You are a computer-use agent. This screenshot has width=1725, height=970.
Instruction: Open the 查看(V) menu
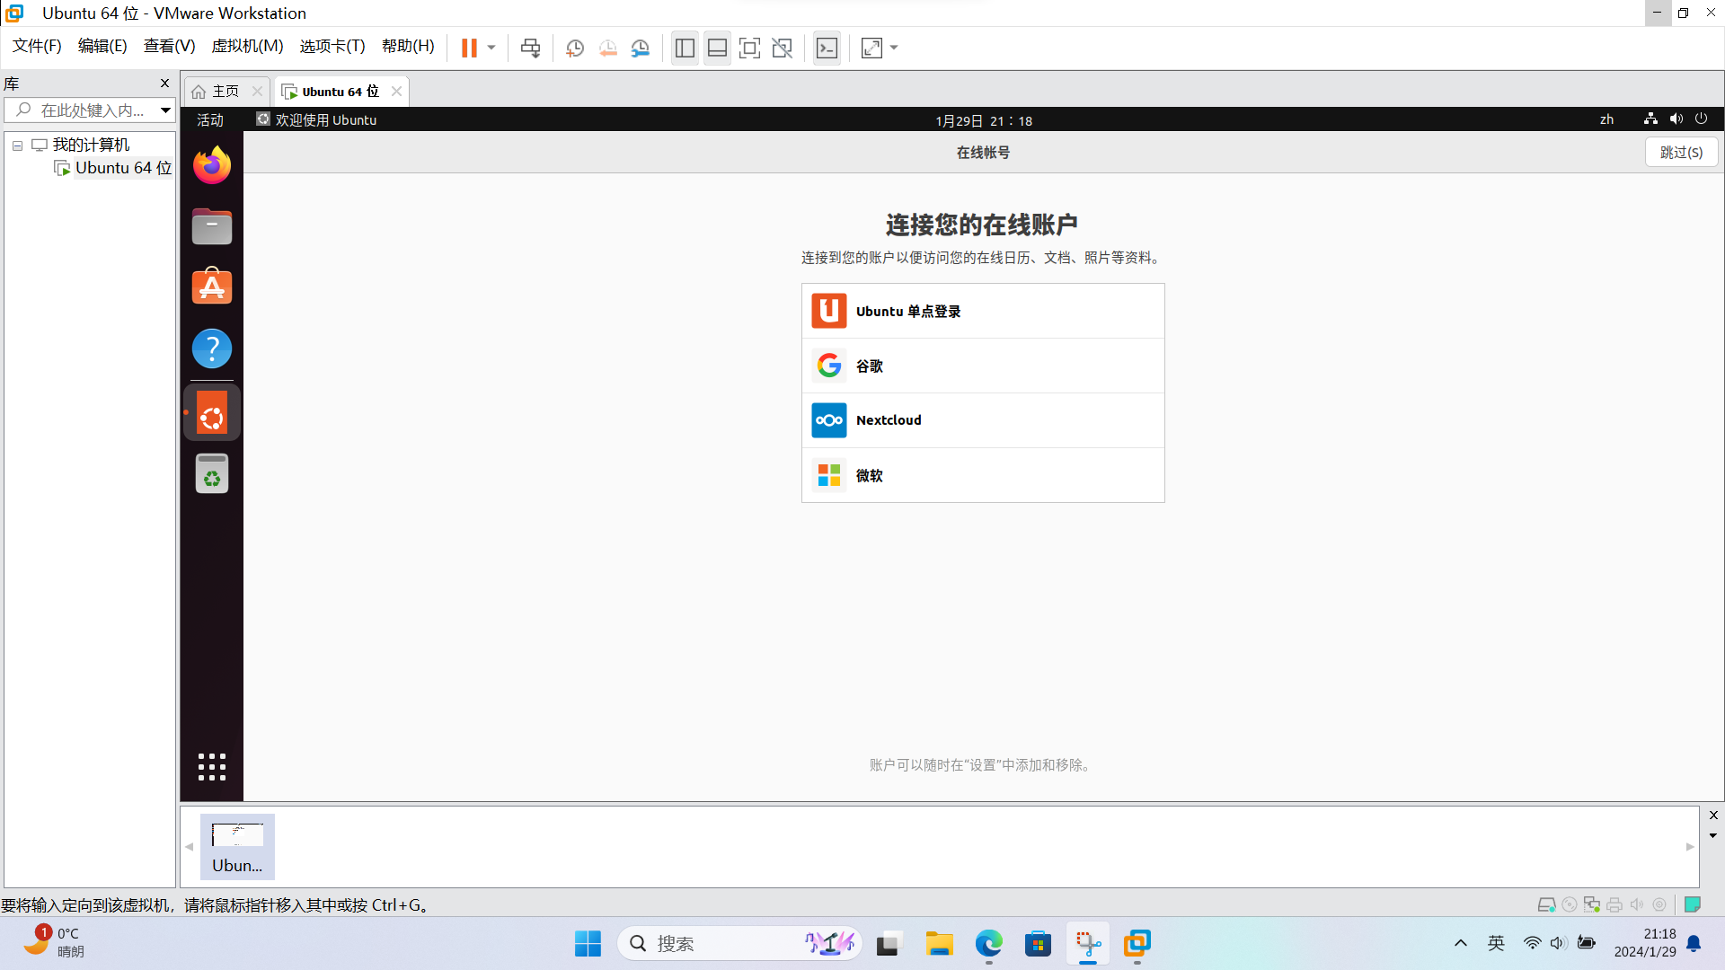coord(170,46)
